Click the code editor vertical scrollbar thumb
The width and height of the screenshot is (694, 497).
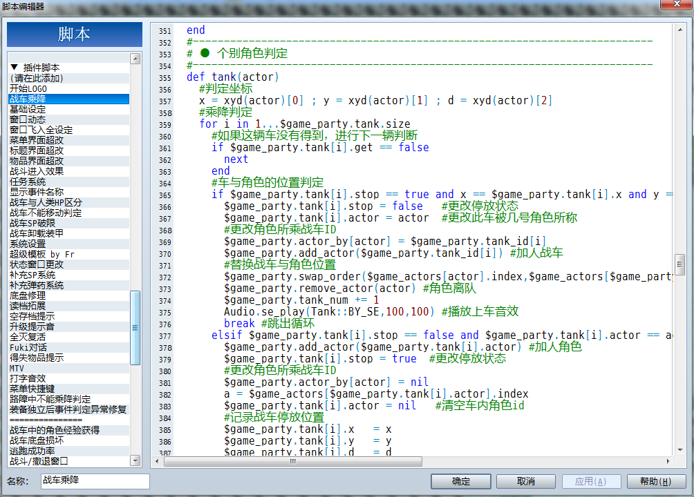click(x=680, y=265)
